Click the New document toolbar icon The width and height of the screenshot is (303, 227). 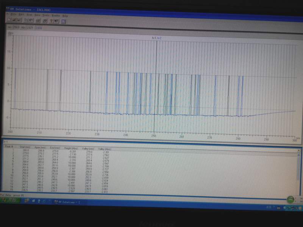coord(9,20)
